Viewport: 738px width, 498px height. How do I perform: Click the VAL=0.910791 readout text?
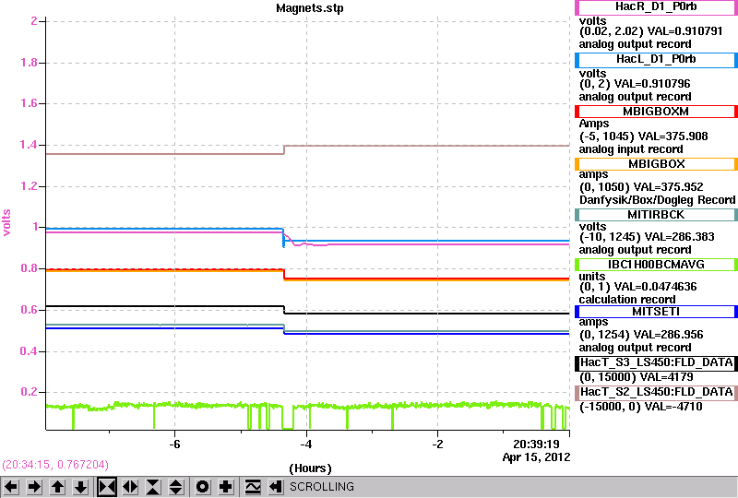tap(684, 31)
